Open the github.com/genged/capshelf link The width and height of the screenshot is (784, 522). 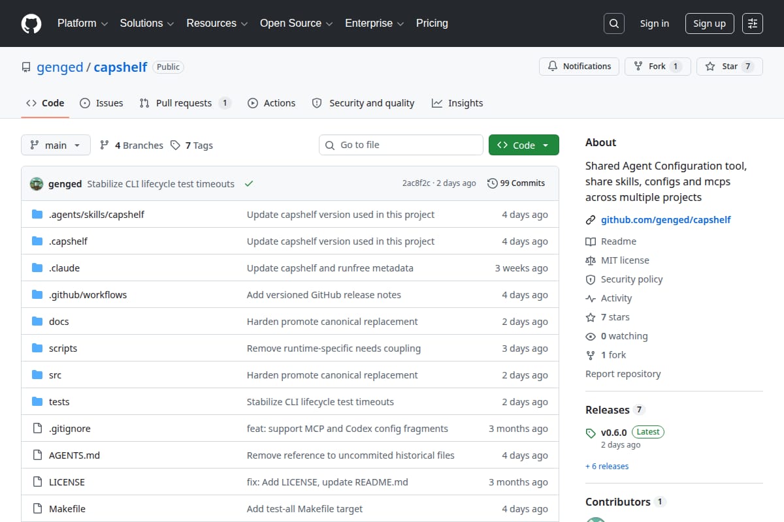(x=666, y=220)
